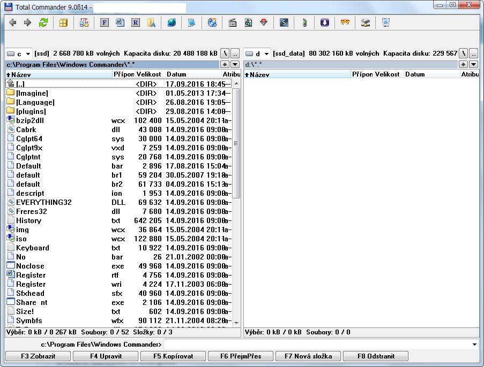The height and width of the screenshot is (367, 484).
Task: Sort left panel by Název column
Action: 59,74
